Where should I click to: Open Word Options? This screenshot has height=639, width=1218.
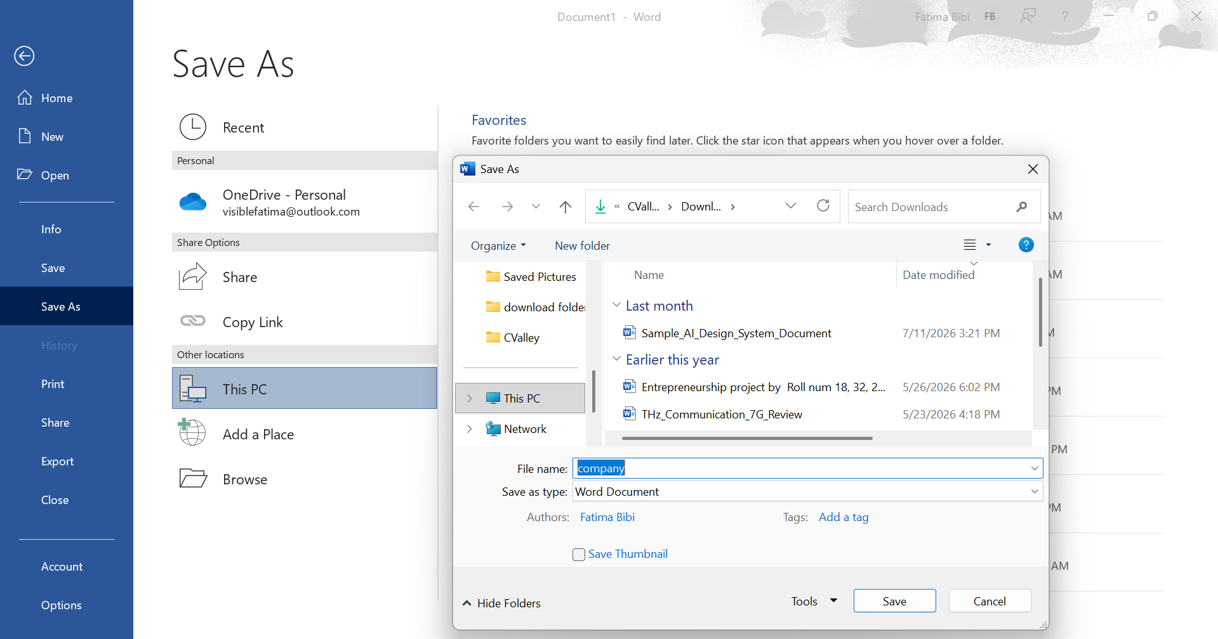[67, 605]
